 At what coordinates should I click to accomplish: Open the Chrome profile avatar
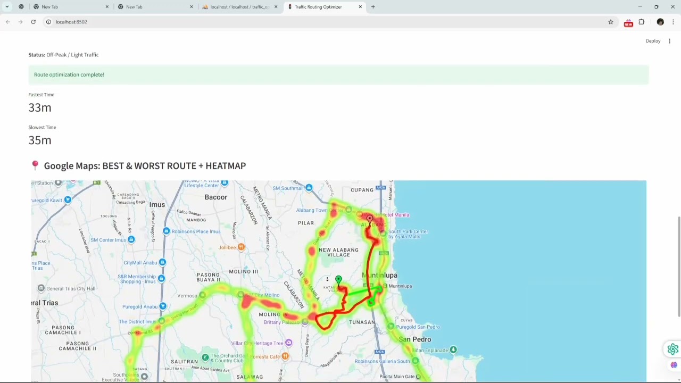[x=660, y=22]
